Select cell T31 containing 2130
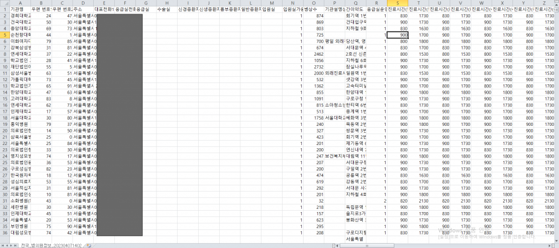Viewport: 559px width, 248px height. (418, 201)
